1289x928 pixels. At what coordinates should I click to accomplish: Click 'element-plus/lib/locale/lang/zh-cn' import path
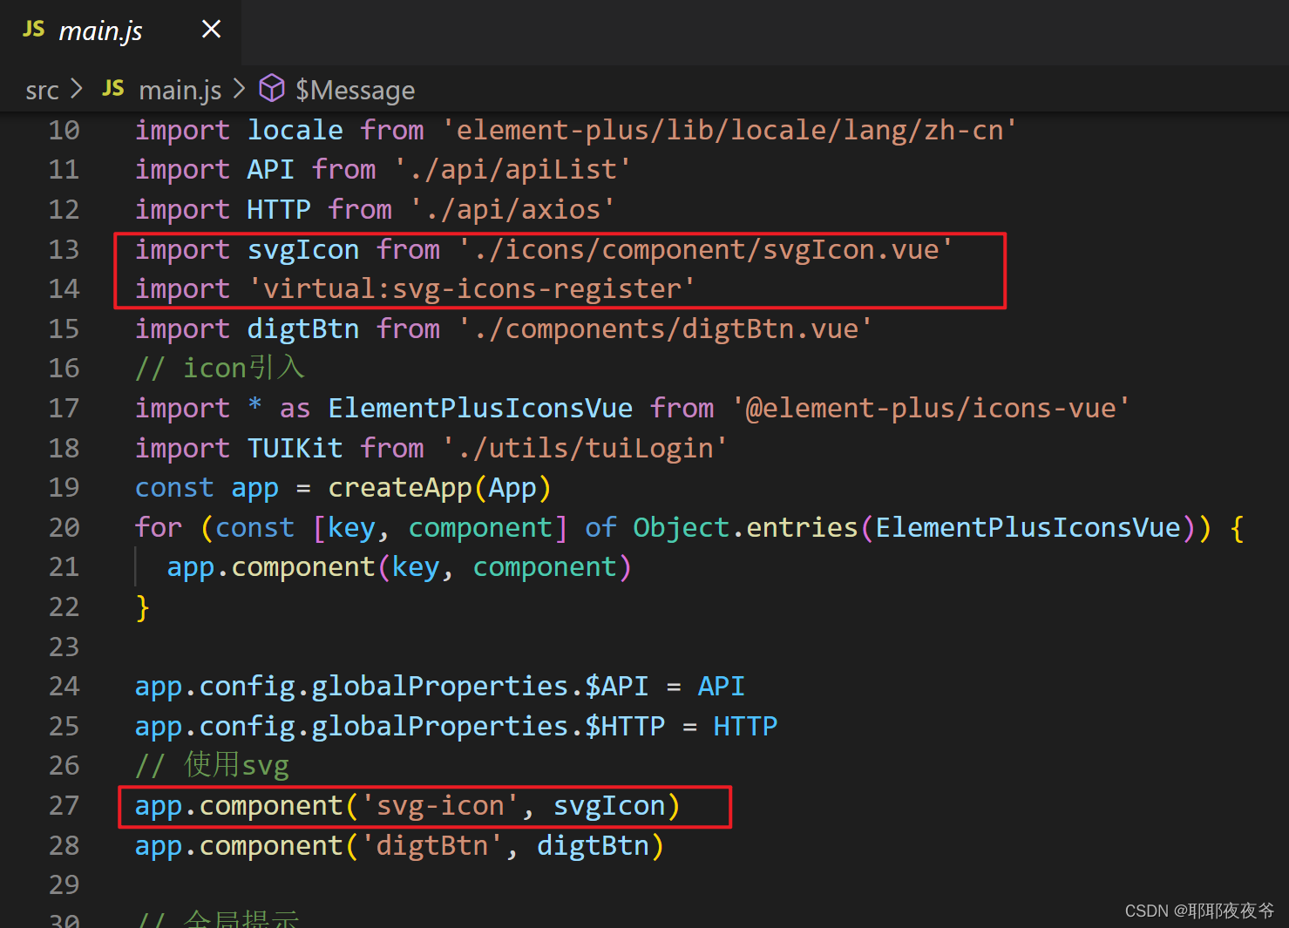point(729,131)
